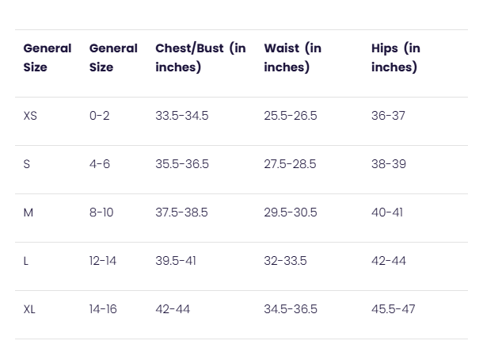The width and height of the screenshot is (502, 356).
Task: Click hips value 40-41
Action: (387, 212)
